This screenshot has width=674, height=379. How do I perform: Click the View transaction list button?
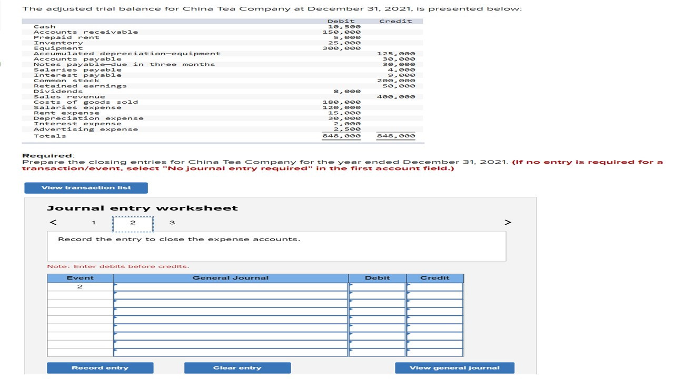tap(86, 187)
